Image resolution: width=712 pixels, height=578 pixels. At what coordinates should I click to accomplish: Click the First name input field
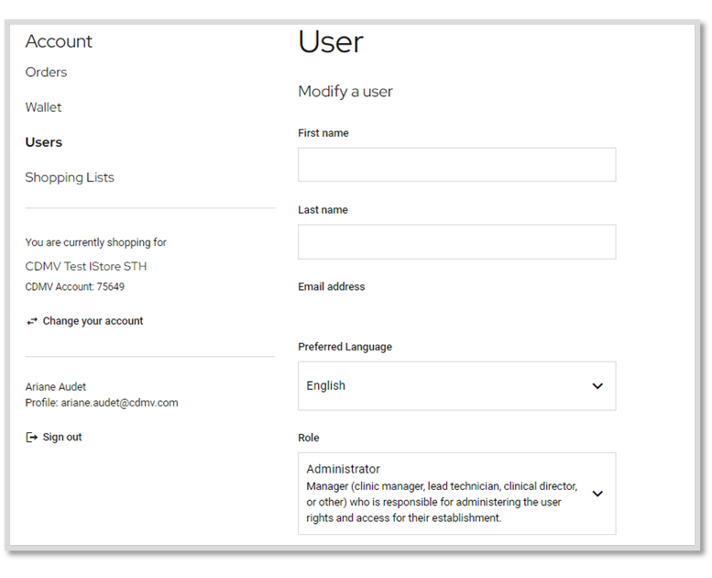pos(457,164)
